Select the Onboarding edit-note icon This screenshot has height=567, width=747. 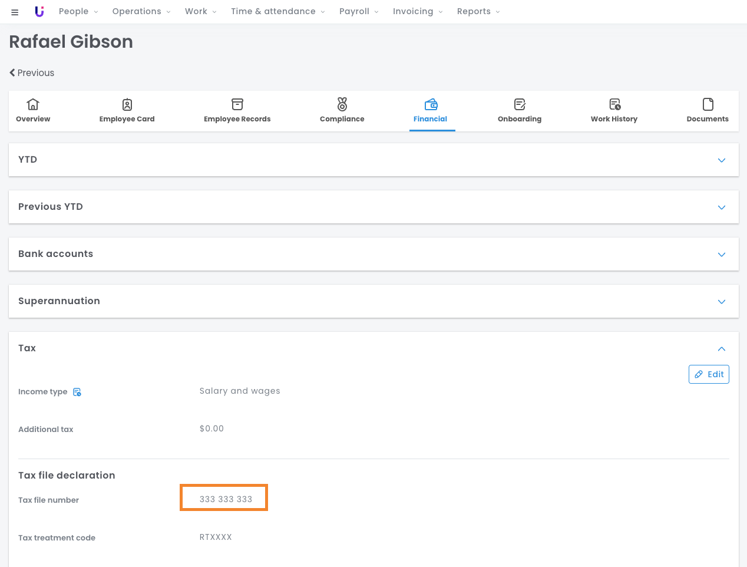pos(520,104)
